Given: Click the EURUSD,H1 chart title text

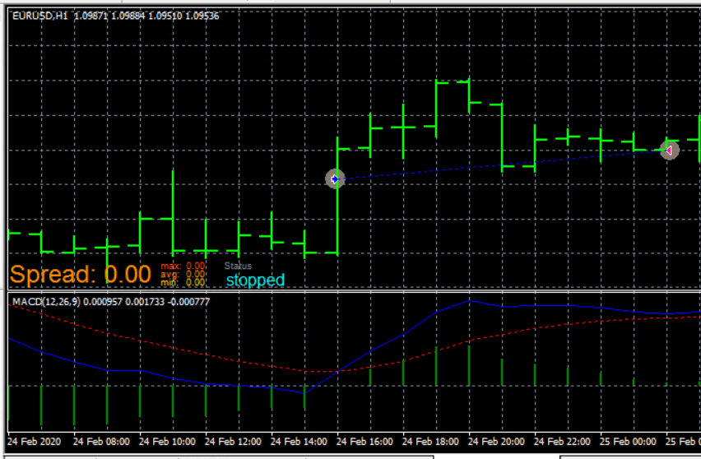Looking at the screenshot, I should 116,16.
